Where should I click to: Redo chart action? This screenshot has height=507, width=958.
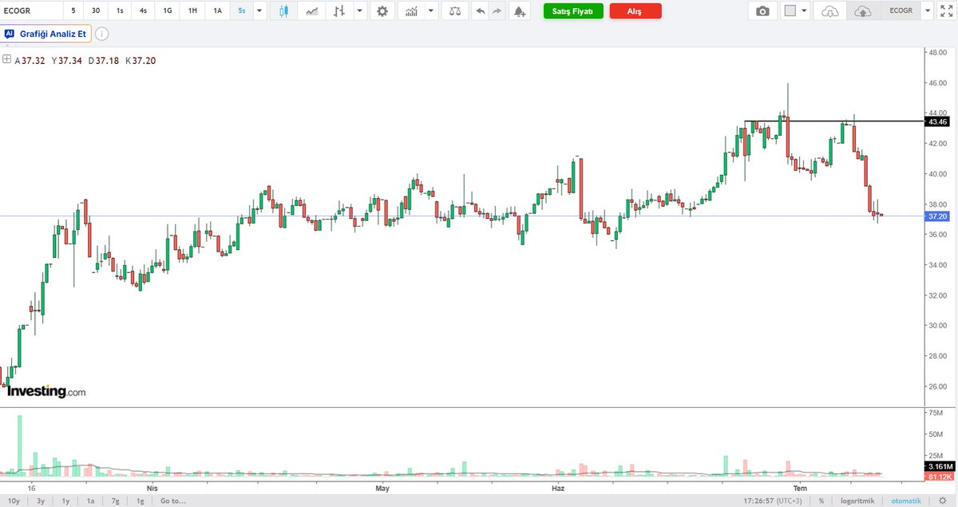tap(497, 11)
